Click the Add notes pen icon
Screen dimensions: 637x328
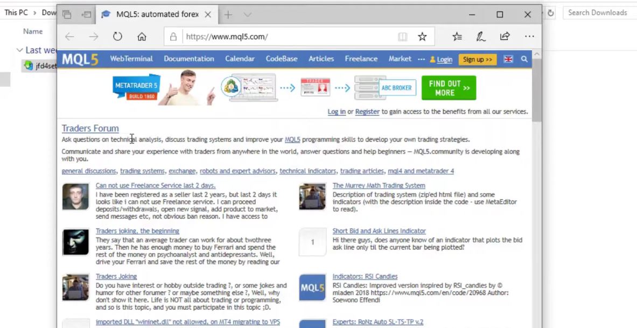(x=480, y=37)
